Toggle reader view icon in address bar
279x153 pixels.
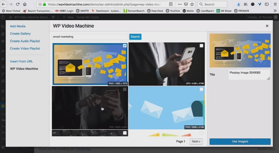point(171,4)
